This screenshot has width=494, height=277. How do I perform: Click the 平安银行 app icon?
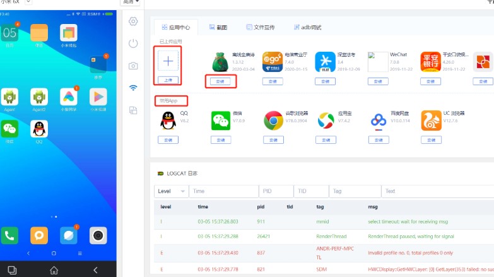(x=431, y=62)
